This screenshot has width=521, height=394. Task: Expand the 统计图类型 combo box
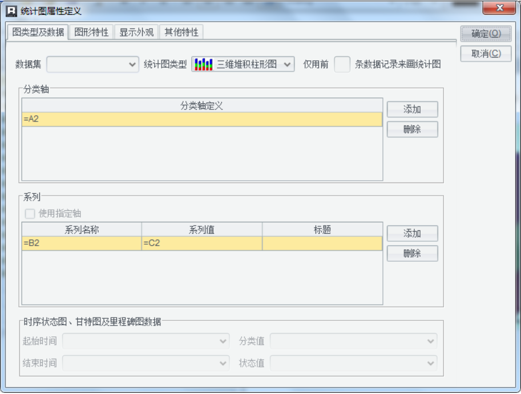(x=243, y=64)
